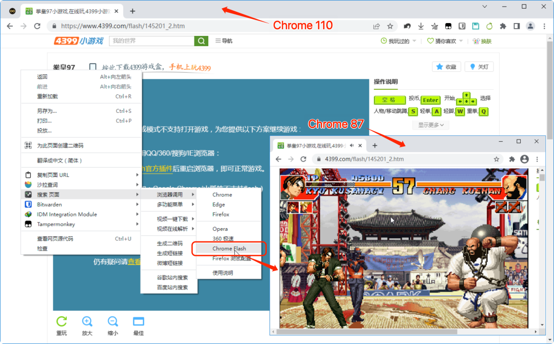Select 重新加载 from the context menu
The height and width of the screenshot is (344, 554).
click(x=82, y=96)
